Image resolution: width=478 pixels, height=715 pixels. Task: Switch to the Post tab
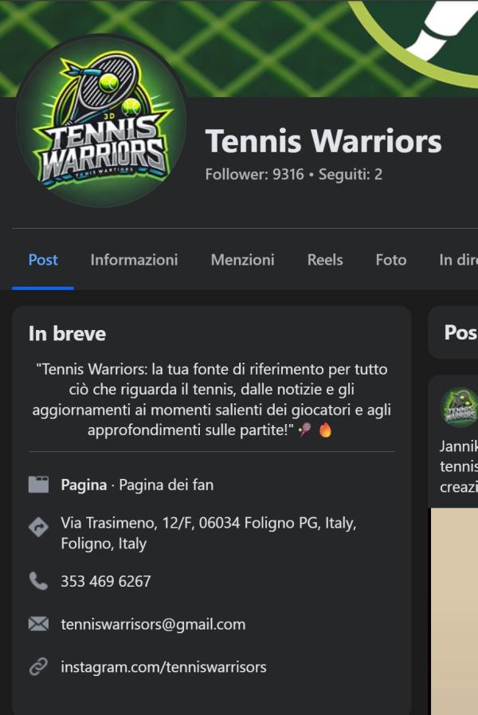click(x=43, y=260)
